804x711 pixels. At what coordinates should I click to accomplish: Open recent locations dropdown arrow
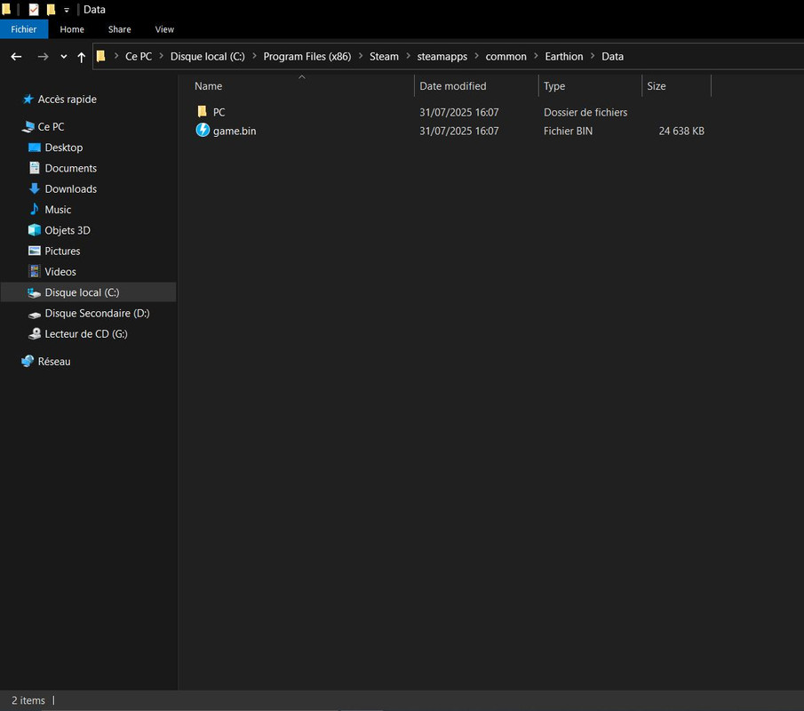pyautogui.click(x=64, y=57)
